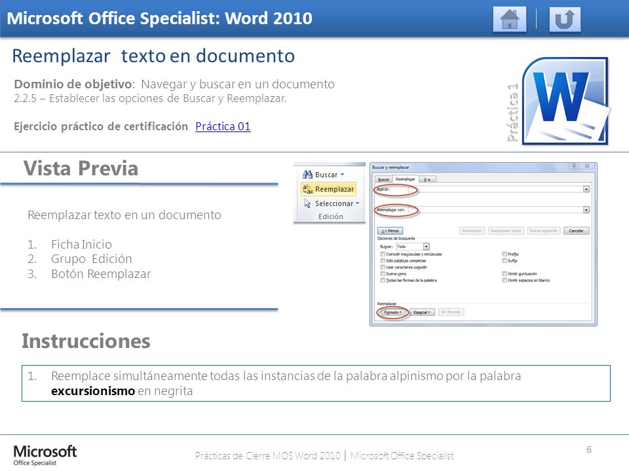Open the Especial dropdown button
Screen dimensions: 629x471
pos(422,312)
